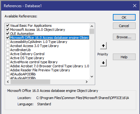Click the horizontal scroll left arrow

8,82
